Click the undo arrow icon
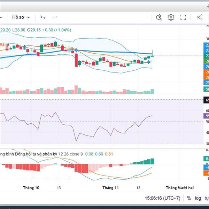209x209 pixels. (42, 17)
